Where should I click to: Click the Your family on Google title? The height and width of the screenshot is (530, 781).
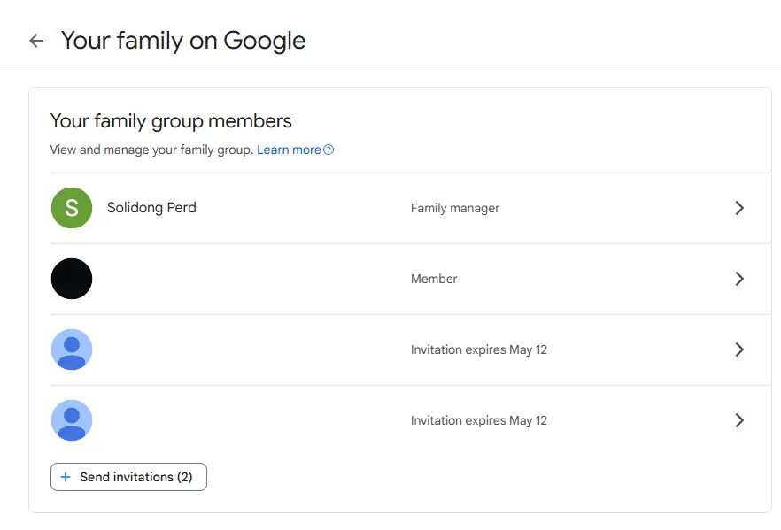[x=183, y=41]
